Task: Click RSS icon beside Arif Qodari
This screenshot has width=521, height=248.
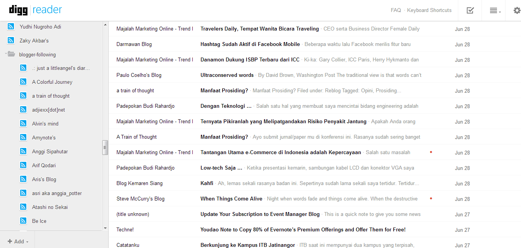Action: (23, 165)
